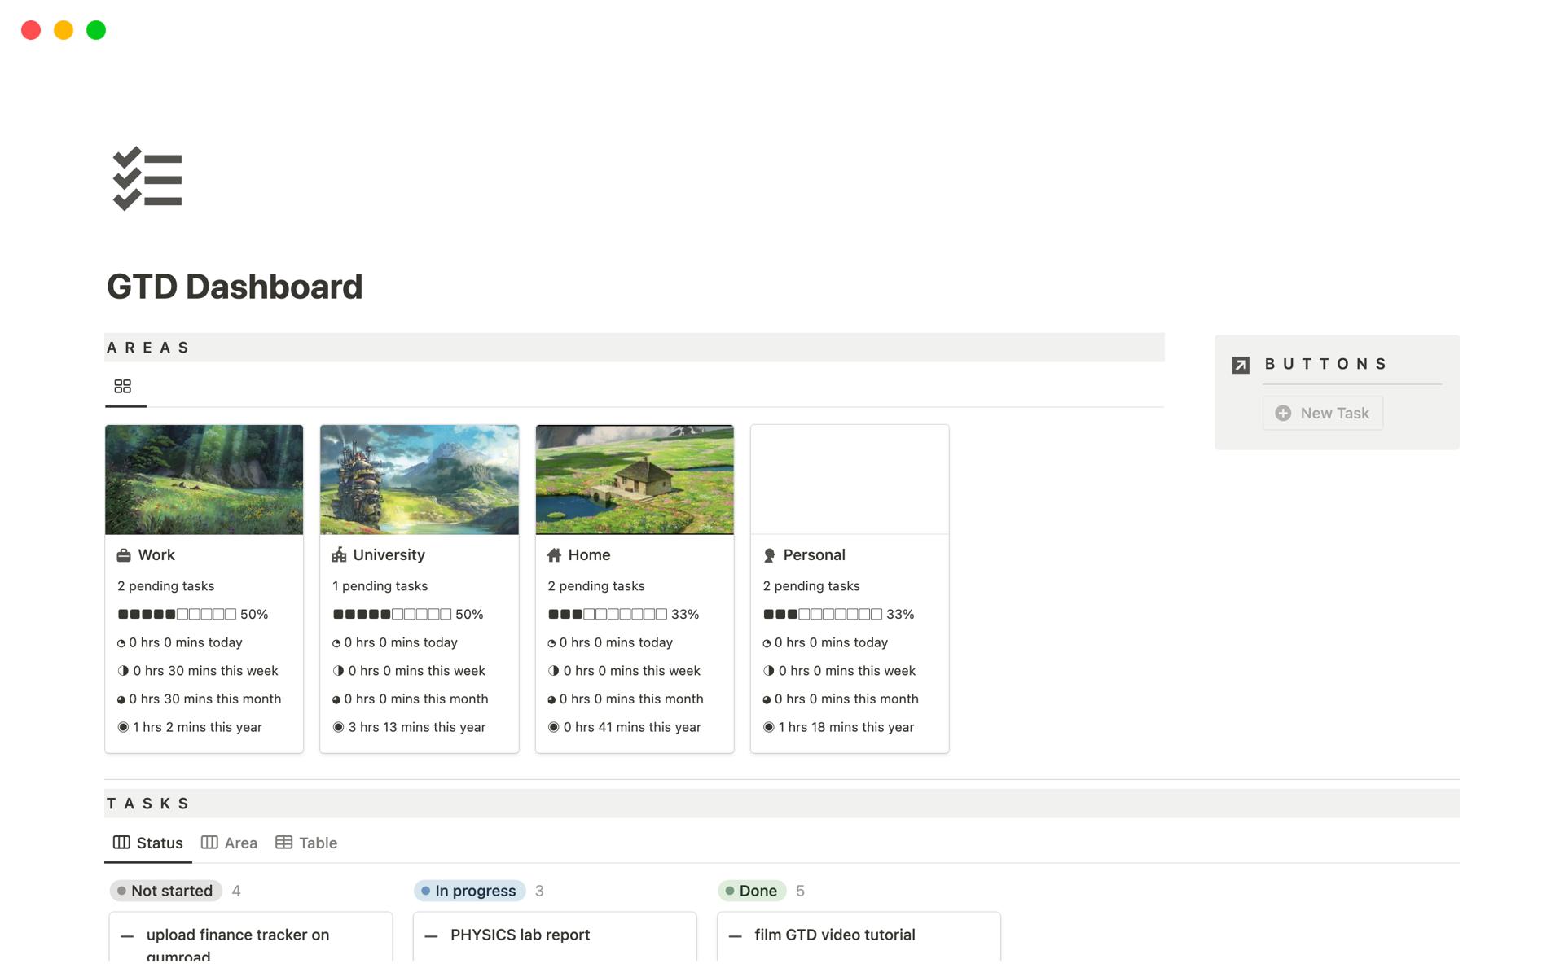Expand the Done status group
Viewport: 1564px width, 977px height.
(x=751, y=891)
